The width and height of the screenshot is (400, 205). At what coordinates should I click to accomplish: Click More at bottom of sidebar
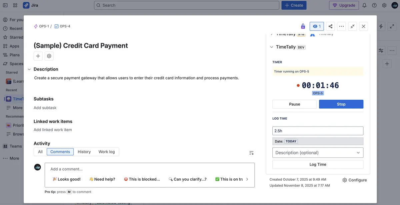[x=11, y=158]
